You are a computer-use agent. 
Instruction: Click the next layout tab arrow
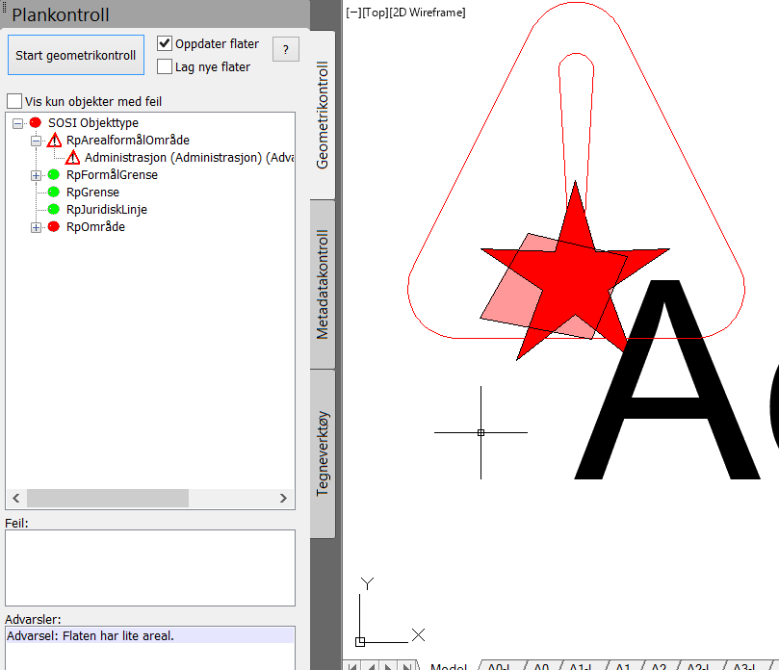(389, 666)
